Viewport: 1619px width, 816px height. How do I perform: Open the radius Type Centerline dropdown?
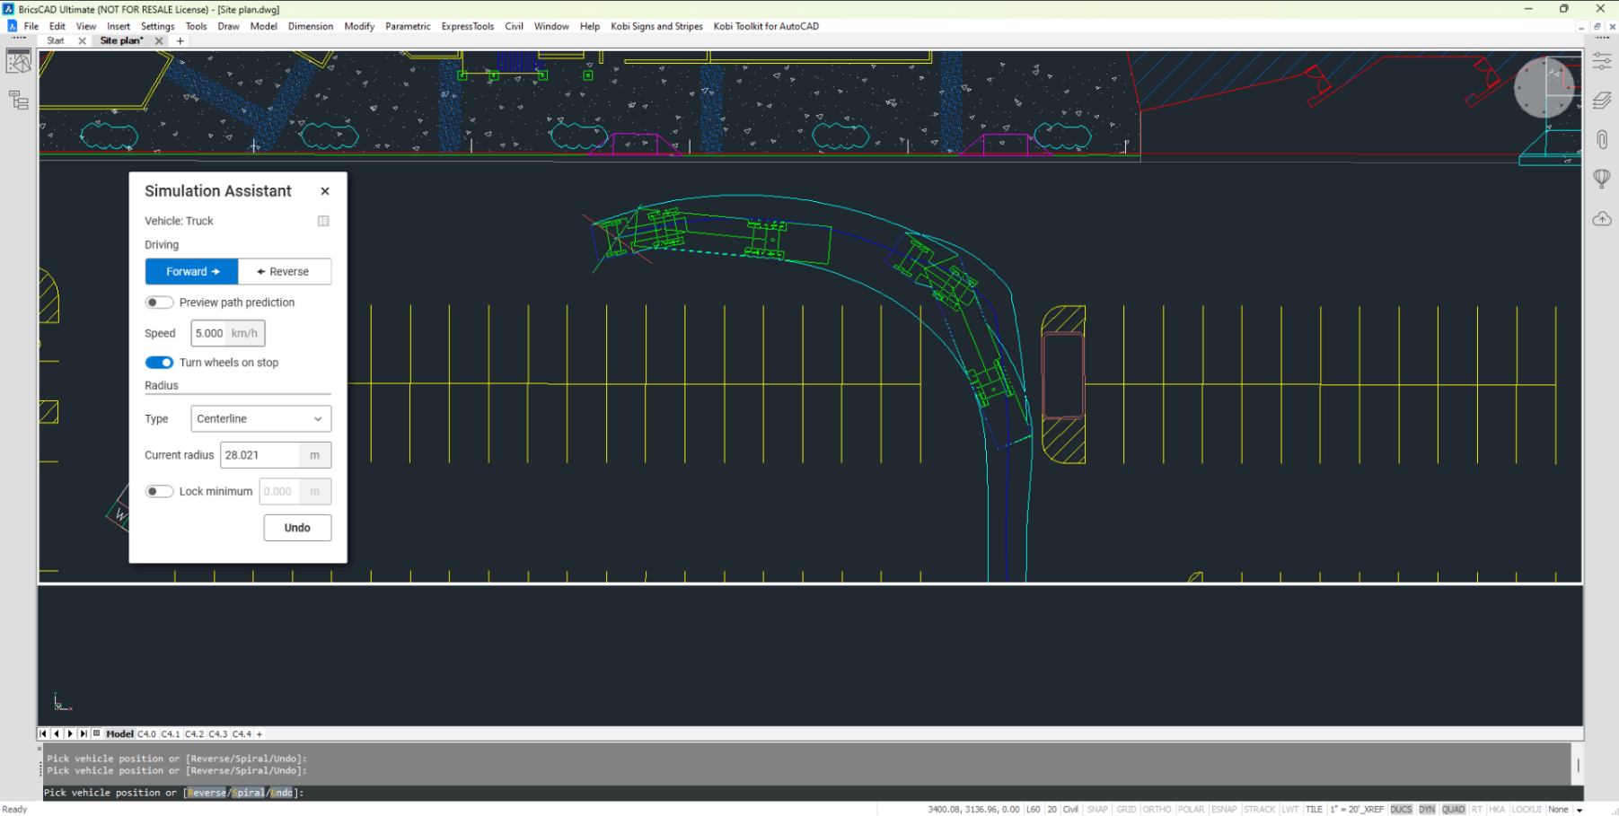[261, 418]
